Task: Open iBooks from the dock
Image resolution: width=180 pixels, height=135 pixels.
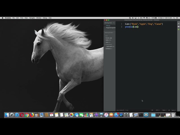Action: pos(111,115)
